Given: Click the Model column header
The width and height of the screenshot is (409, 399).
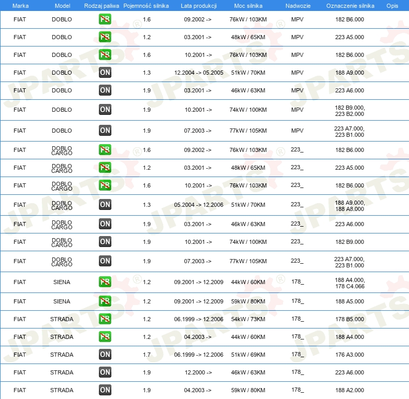Looking at the screenshot, I should tap(62, 6).
